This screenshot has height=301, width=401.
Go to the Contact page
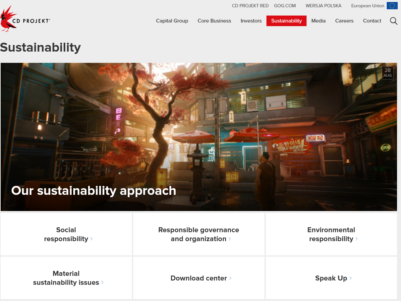[372, 21]
